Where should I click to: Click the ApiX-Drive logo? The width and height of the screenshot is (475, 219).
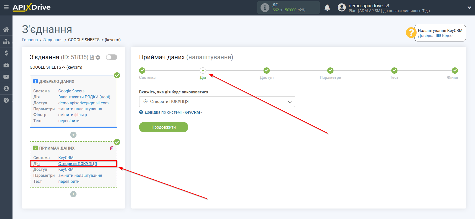[31, 7]
